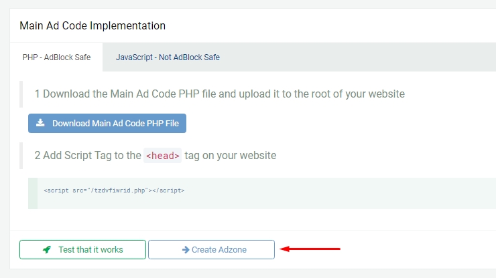
Task: Switch to PHP - AdBlock Safe tab
Action: pyautogui.click(x=56, y=57)
